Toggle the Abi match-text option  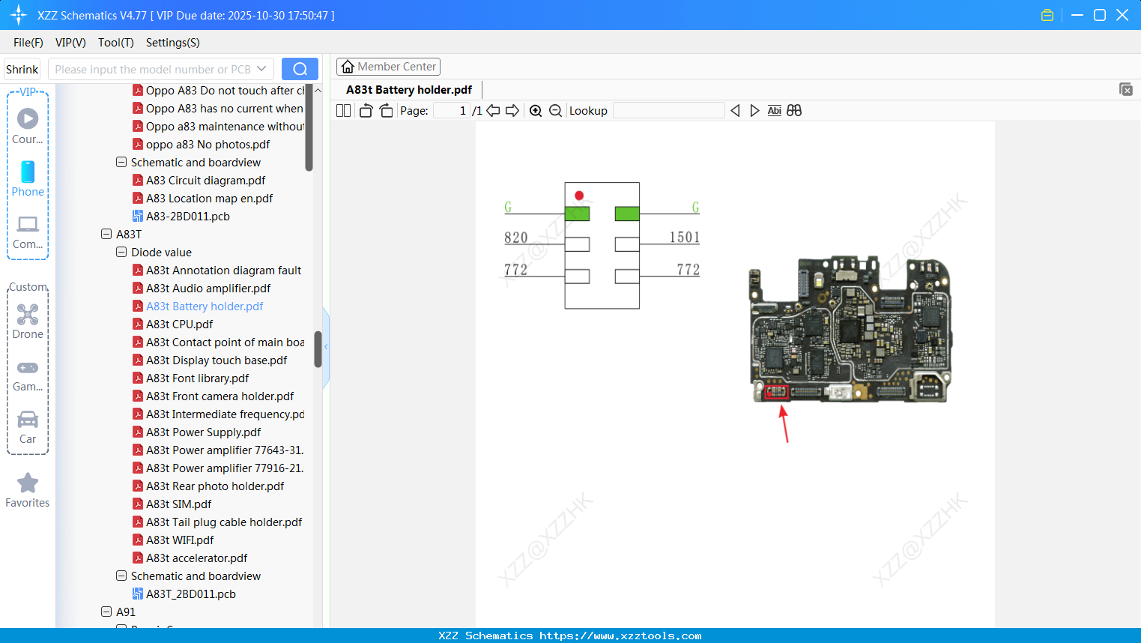[x=774, y=111]
